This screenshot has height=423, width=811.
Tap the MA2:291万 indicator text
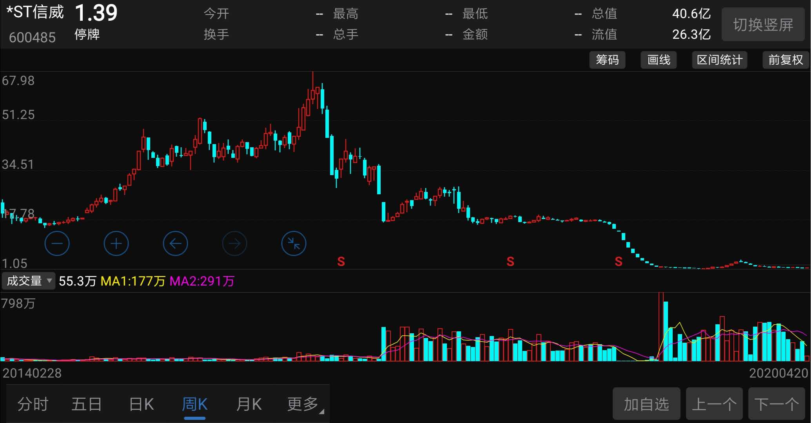202,281
